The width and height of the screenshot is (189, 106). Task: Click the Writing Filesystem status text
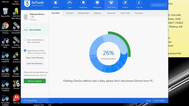[x=108, y=59]
